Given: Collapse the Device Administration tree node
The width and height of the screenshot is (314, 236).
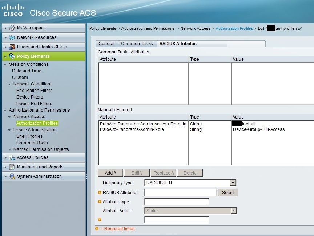Looking at the screenshot, I should pyautogui.click(x=9, y=130).
